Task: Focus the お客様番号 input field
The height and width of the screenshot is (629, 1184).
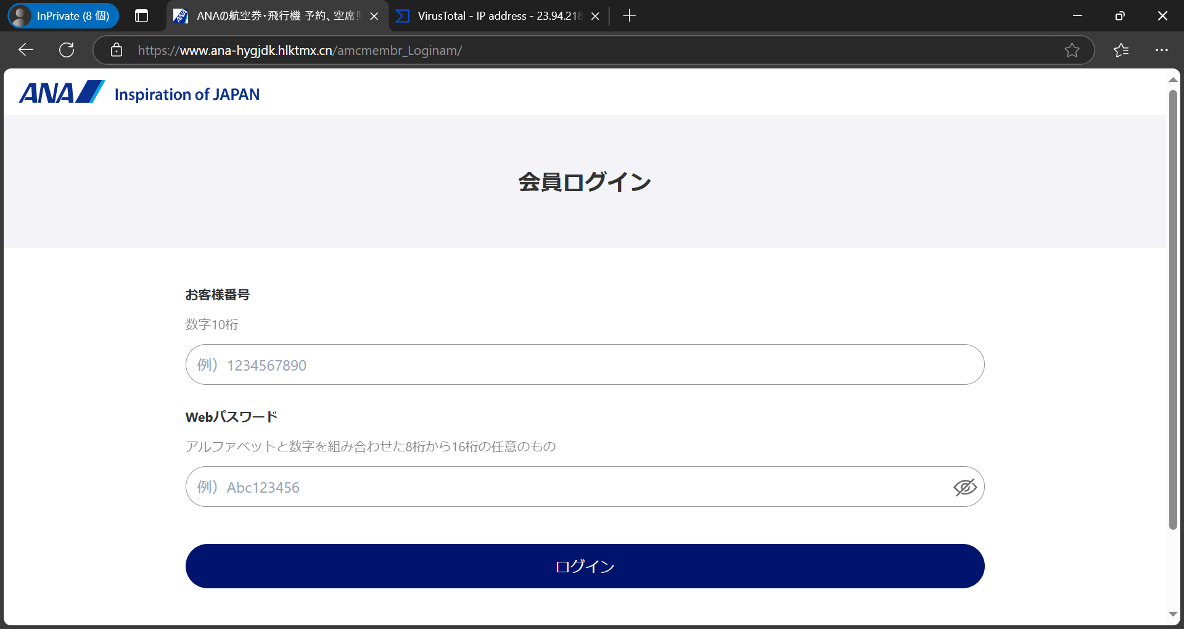Action: tap(585, 364)
